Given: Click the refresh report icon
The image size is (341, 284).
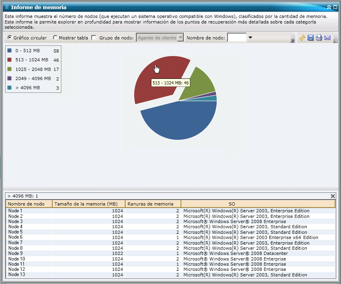Looking at the screenshot, I should [302, 38].
